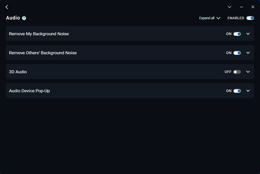This screenshot has width=260, height=174.
Task: Disable the main Audio ENABLED switch
Action: click(x=250, y=18)
